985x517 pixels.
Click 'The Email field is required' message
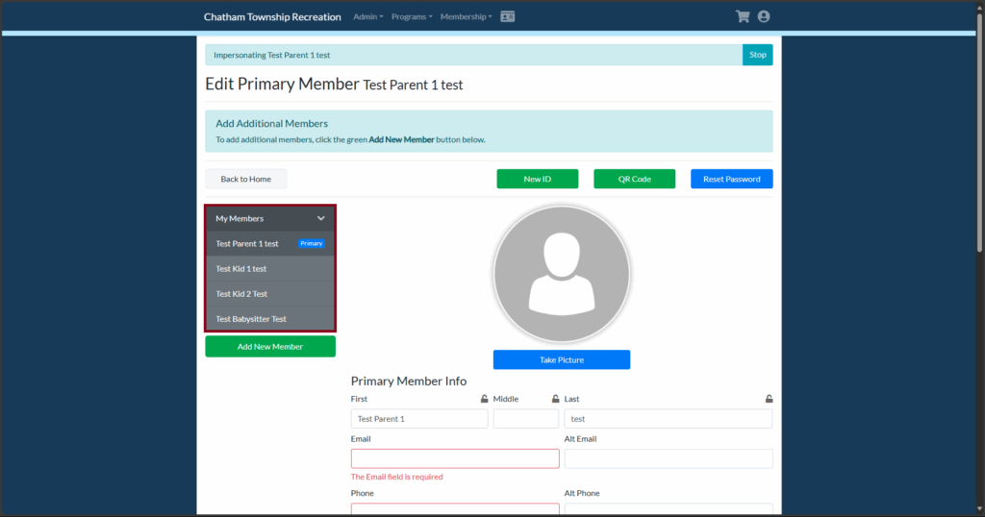click(396, 477)
